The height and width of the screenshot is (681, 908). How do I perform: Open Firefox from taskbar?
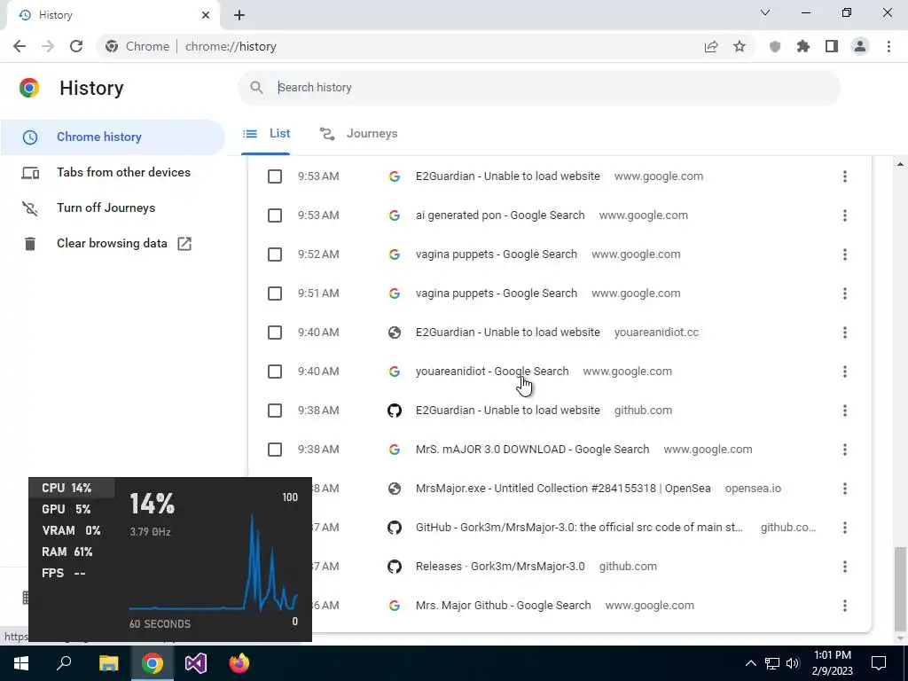click(x=239, y=663)
